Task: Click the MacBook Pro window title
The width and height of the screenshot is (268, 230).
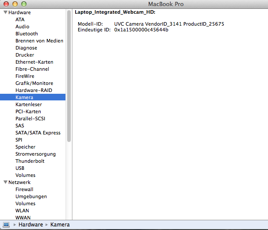Action: coord(166,4)
